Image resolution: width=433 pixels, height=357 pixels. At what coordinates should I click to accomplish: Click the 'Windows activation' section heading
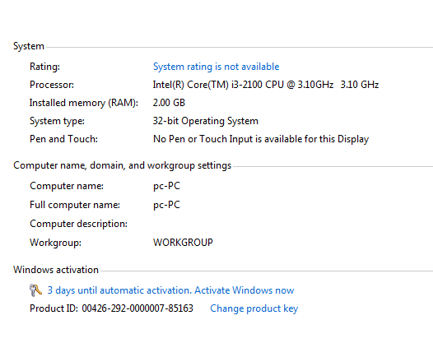pos(56,270)
